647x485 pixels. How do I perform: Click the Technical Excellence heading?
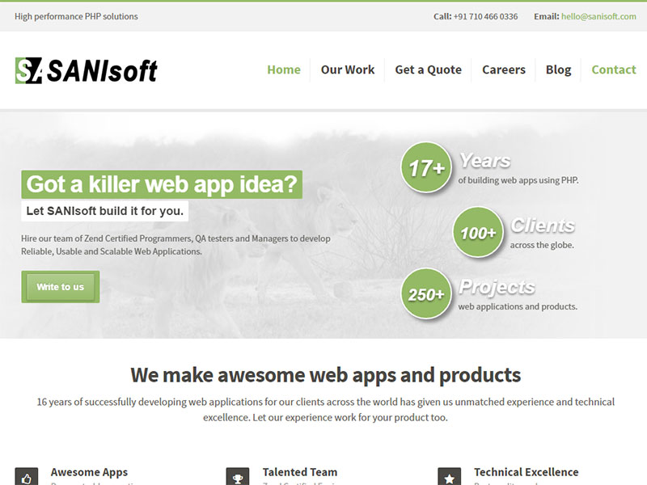(x=526, y=472)
